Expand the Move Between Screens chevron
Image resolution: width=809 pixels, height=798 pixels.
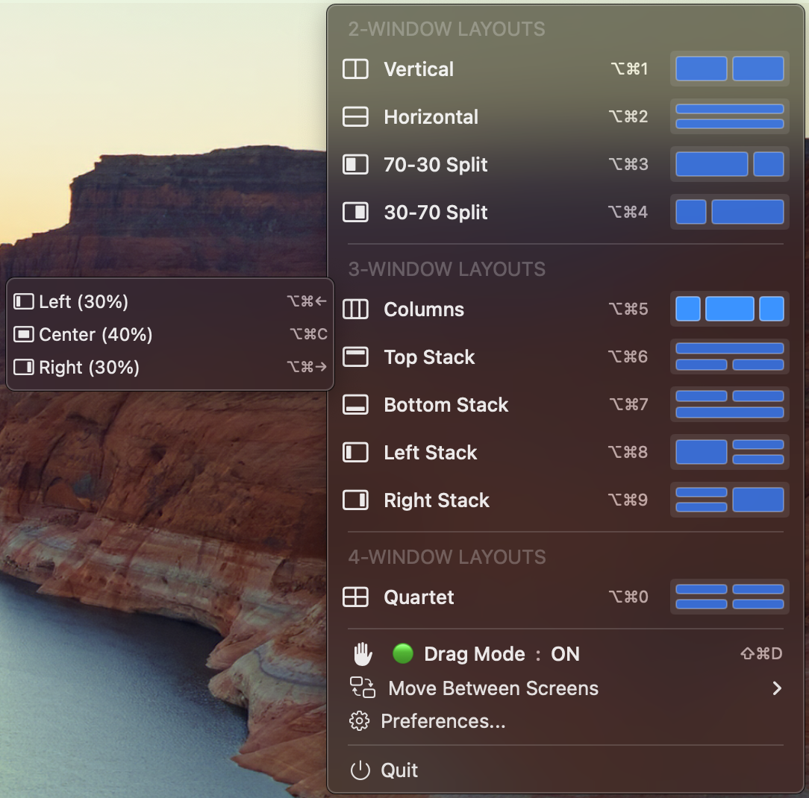[777, 688]
